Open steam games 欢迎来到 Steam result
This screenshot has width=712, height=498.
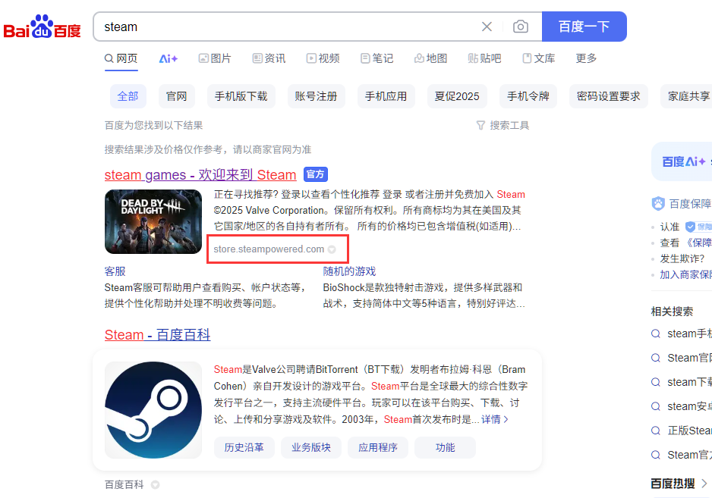[x=200, y=174]
